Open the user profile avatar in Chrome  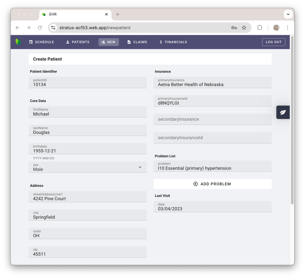click(x=276, y=28)
